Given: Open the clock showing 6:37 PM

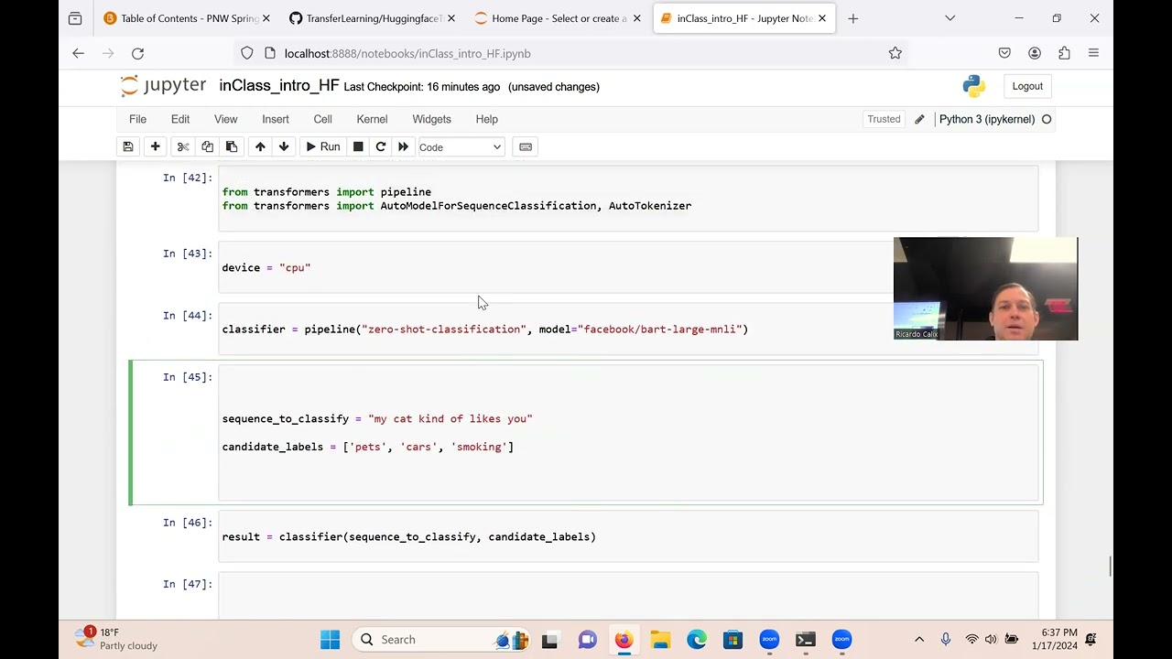Looking at the screenshot, I should point(1055,639).
